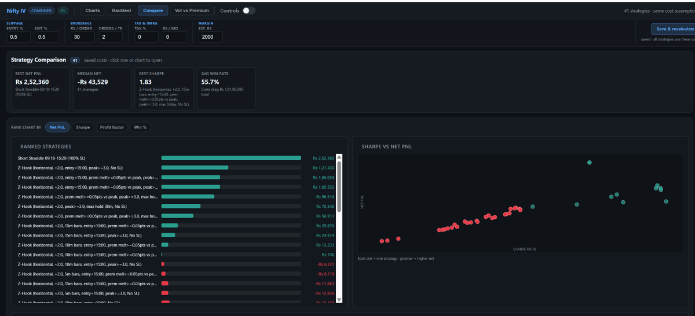695x316 pixels.
Task: Open the Avg Win Rate card
Action: [x=226, y=89]
